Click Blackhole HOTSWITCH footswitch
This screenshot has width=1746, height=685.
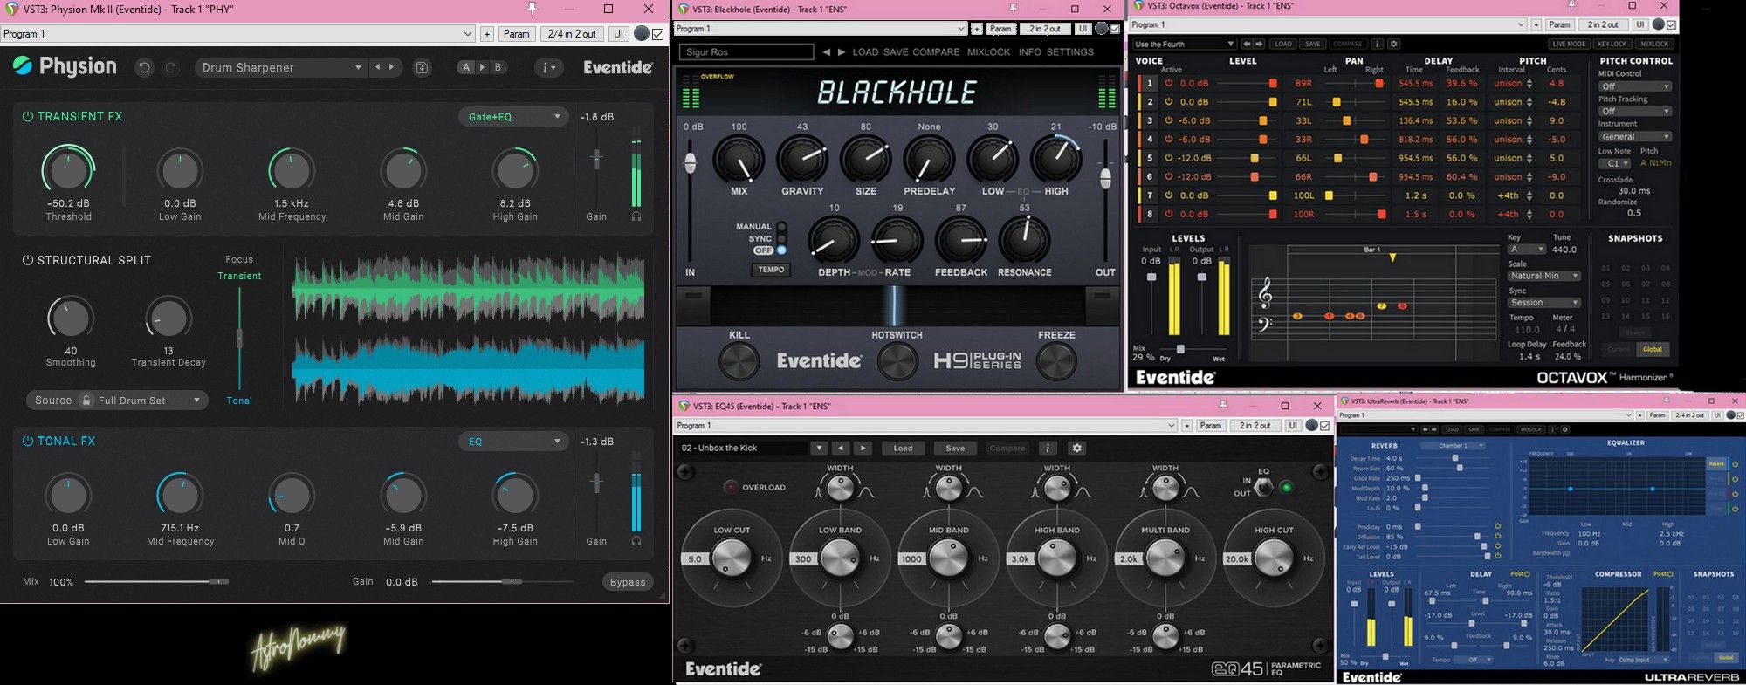pyautogui.click(x=897, y=361)
